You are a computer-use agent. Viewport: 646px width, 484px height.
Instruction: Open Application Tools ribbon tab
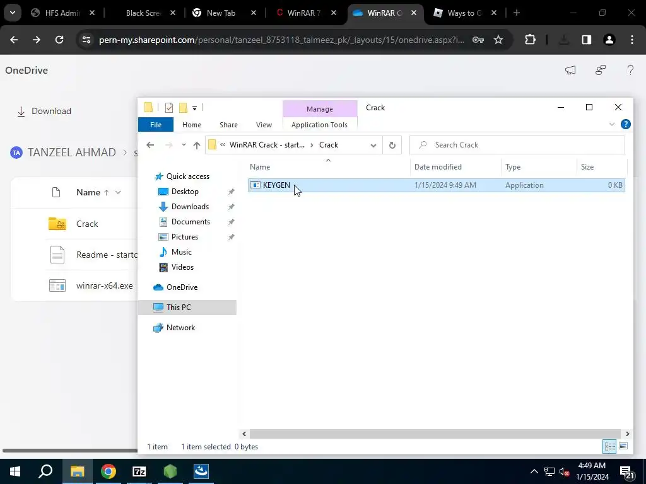319,125
